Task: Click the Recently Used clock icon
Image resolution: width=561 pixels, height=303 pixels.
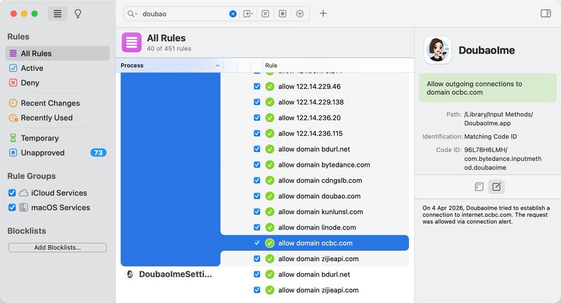Action: [13, 118]
